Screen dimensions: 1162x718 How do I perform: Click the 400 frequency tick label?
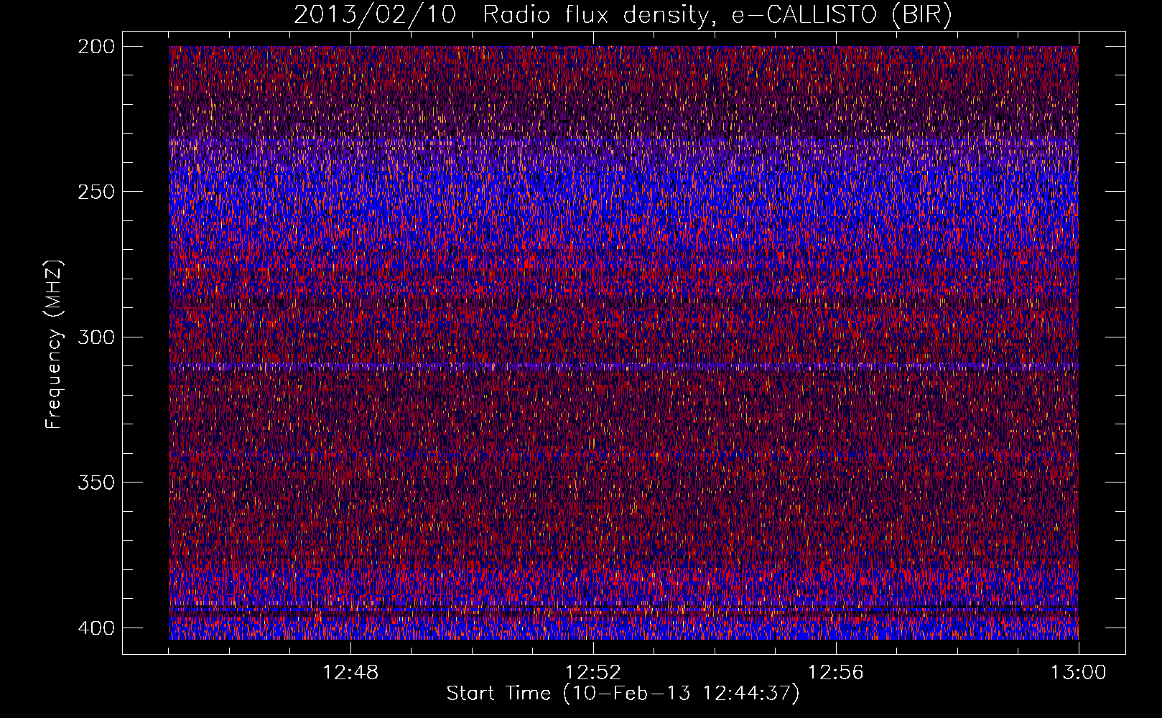(96, 628)
